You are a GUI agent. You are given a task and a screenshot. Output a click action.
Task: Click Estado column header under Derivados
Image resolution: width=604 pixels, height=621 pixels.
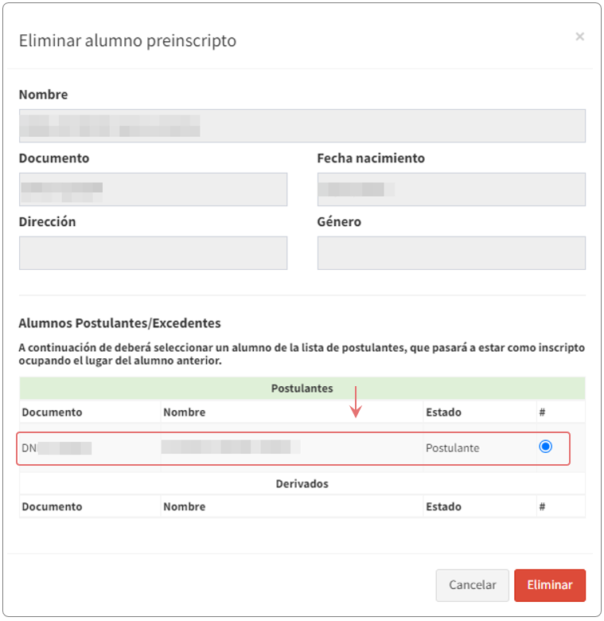443,506
